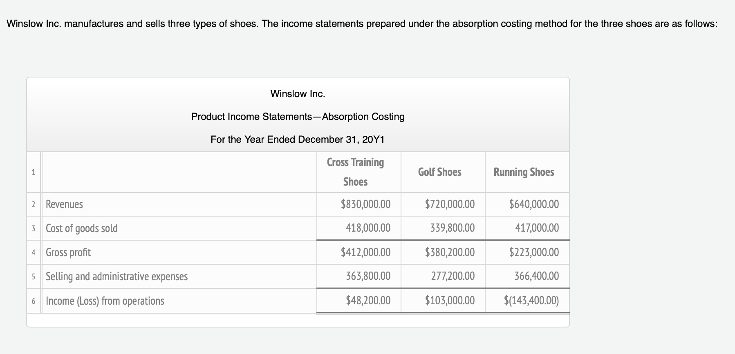Viewport: 735px width, 354px height.
Task: Select the Selling and administrative expenses label
Action: coord(117,276)
